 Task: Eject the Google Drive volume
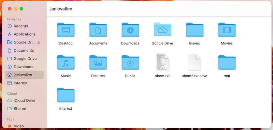coord(39,42)
